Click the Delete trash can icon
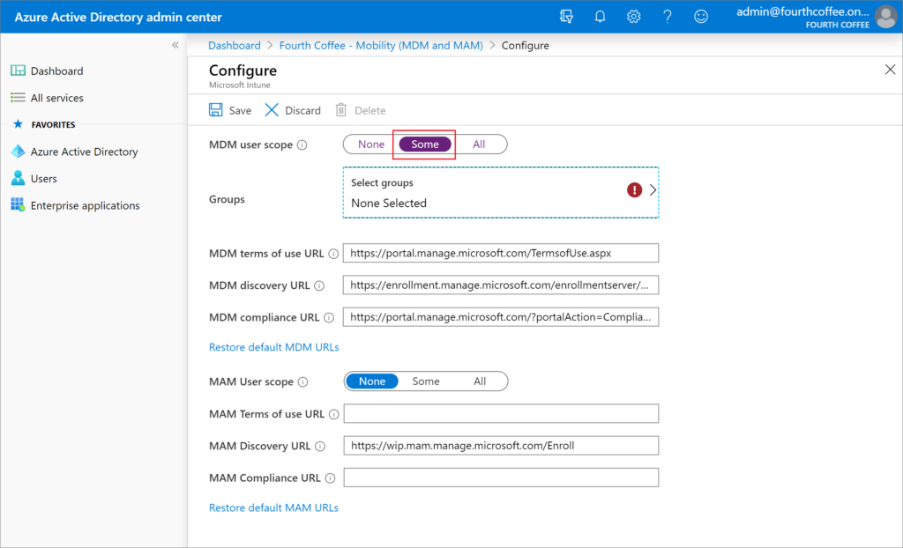Viewport: 903px width, 548px height. (x=341, y=110)
